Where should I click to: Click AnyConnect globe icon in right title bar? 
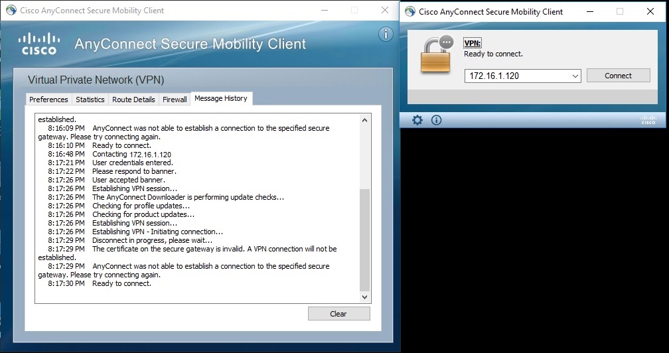(x=410, y=11)
